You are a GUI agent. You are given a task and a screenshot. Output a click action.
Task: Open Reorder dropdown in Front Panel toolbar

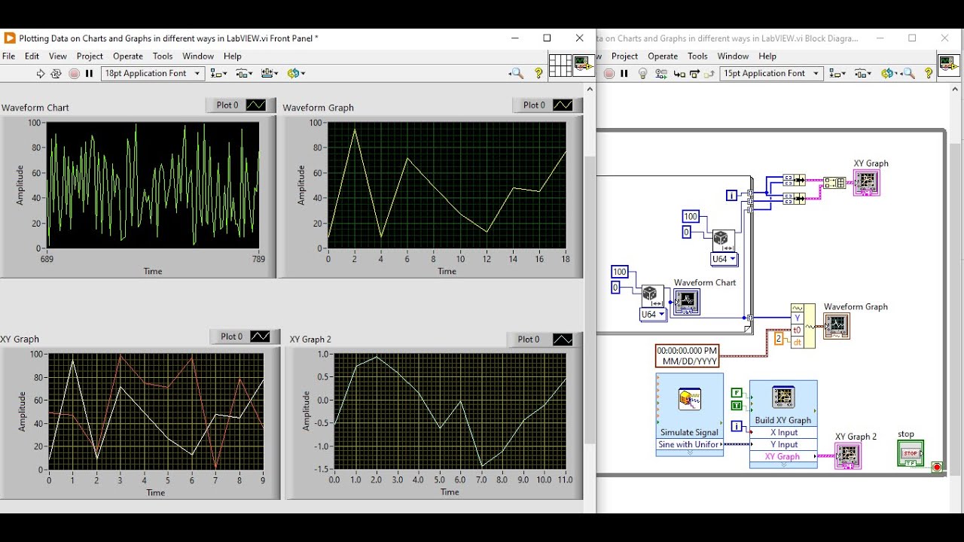click(x=296, y=73)
